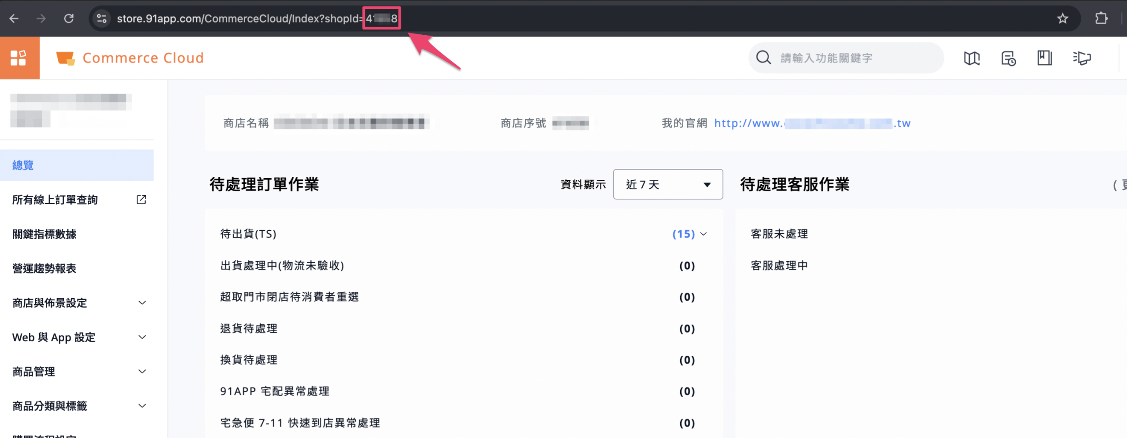Expand the 商店與佈景設定 menu
Image resolution: width=1127 pixels, height=438 pixels.
point(142,303)
